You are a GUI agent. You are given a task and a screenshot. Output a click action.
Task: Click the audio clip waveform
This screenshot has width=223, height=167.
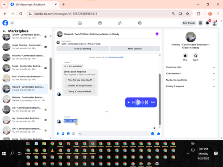(x=140, y=102)
